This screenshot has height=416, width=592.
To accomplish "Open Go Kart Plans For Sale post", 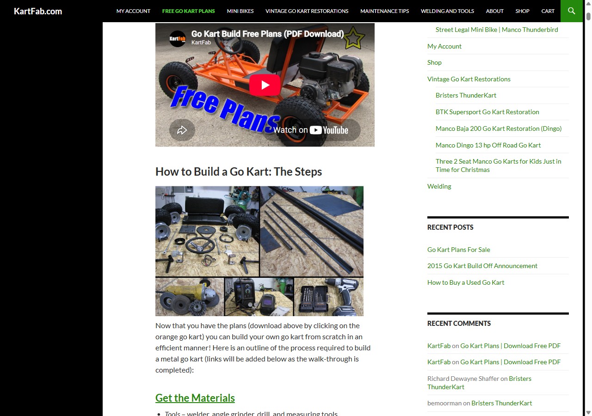I will pyautogui.click(x=459, y=250).
